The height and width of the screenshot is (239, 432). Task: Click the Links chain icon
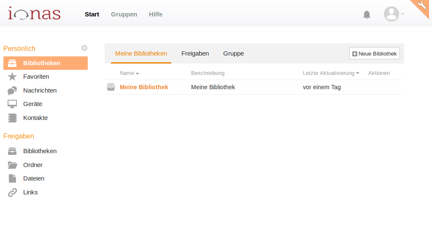(12, 193)
